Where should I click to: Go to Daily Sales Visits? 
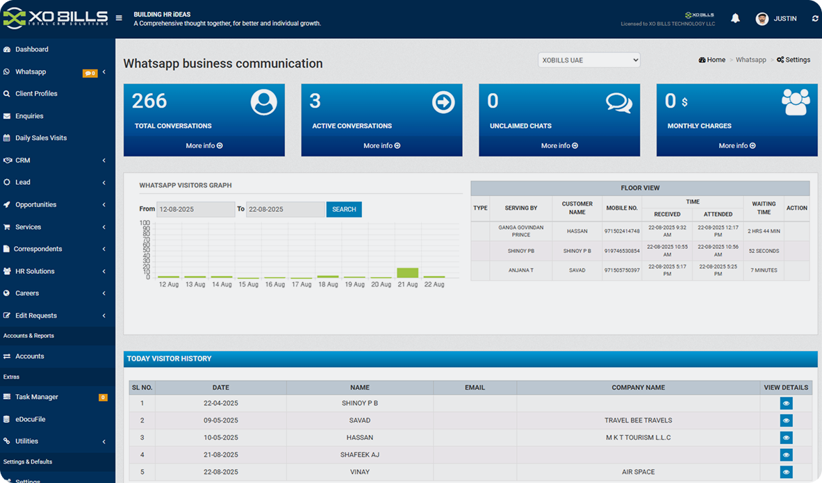tap(41, 138)
